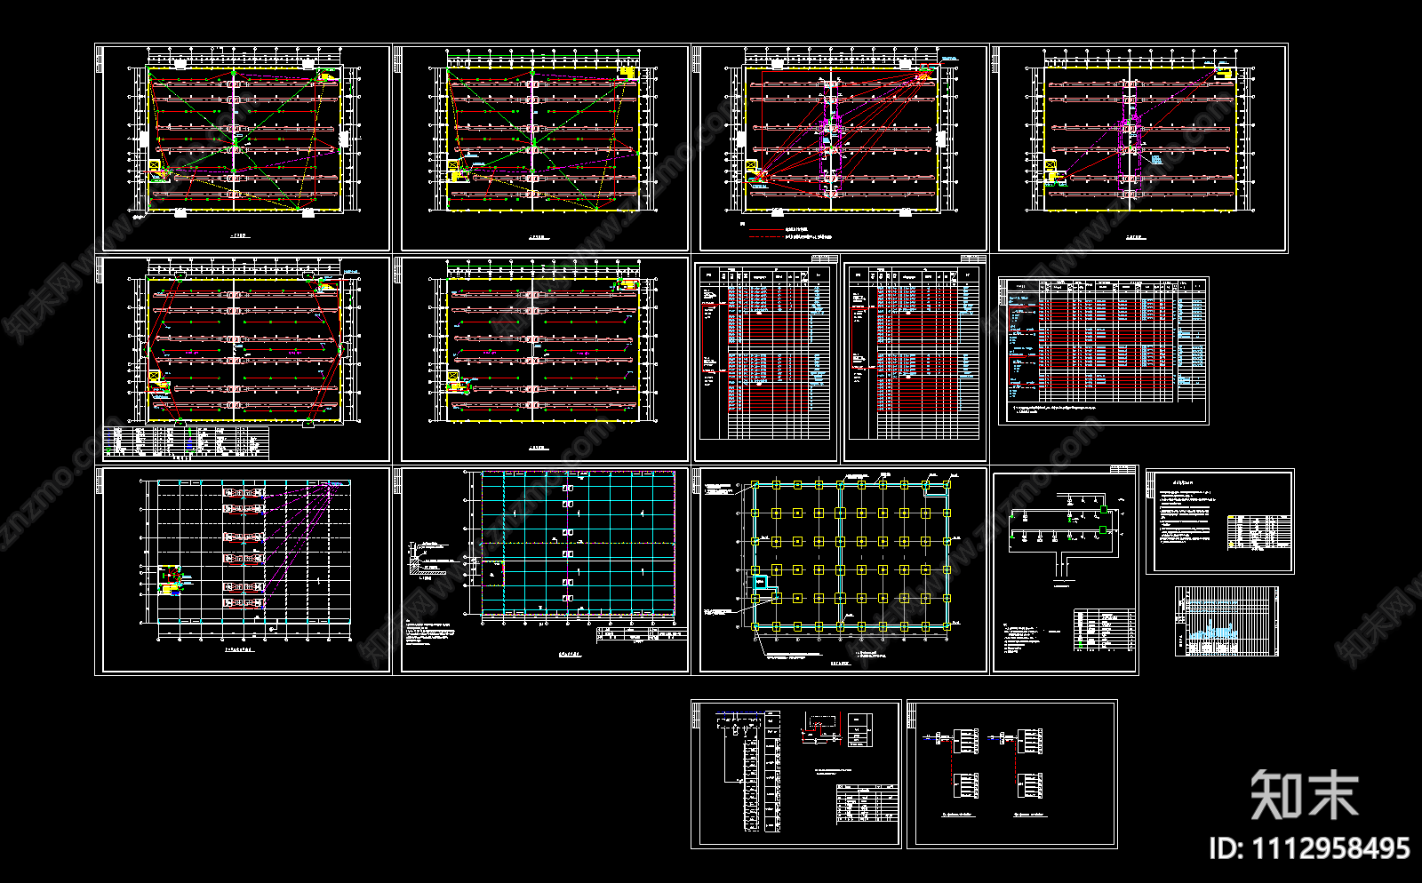Select the wide red schedule table with cyan column
The image size is (1422, 883).
point(1103,350)
